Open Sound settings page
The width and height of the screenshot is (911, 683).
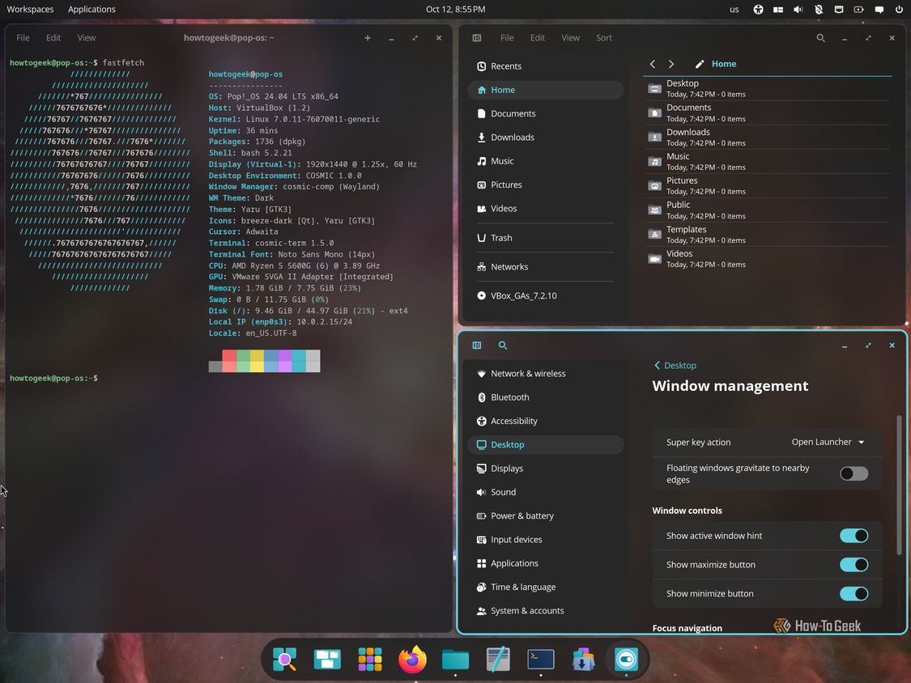coord(546,492)
